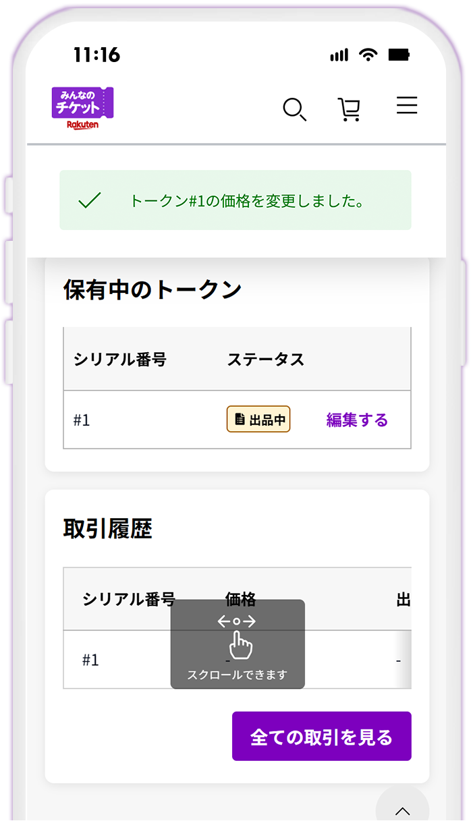471x821 pixels.
Task: Click the みんなのチケット Rakuten logo
Action: point(83,106)
